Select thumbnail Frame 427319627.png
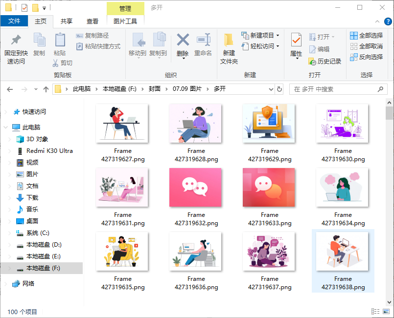 (122, 124)
